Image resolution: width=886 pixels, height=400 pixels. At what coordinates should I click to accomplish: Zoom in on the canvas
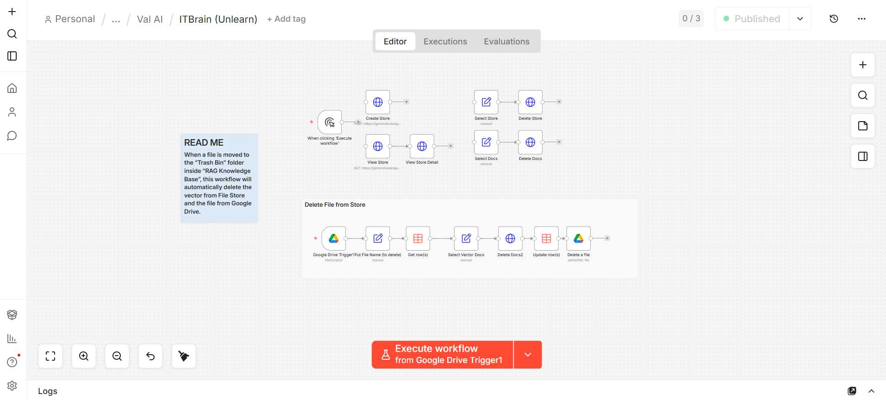(84, 356)
